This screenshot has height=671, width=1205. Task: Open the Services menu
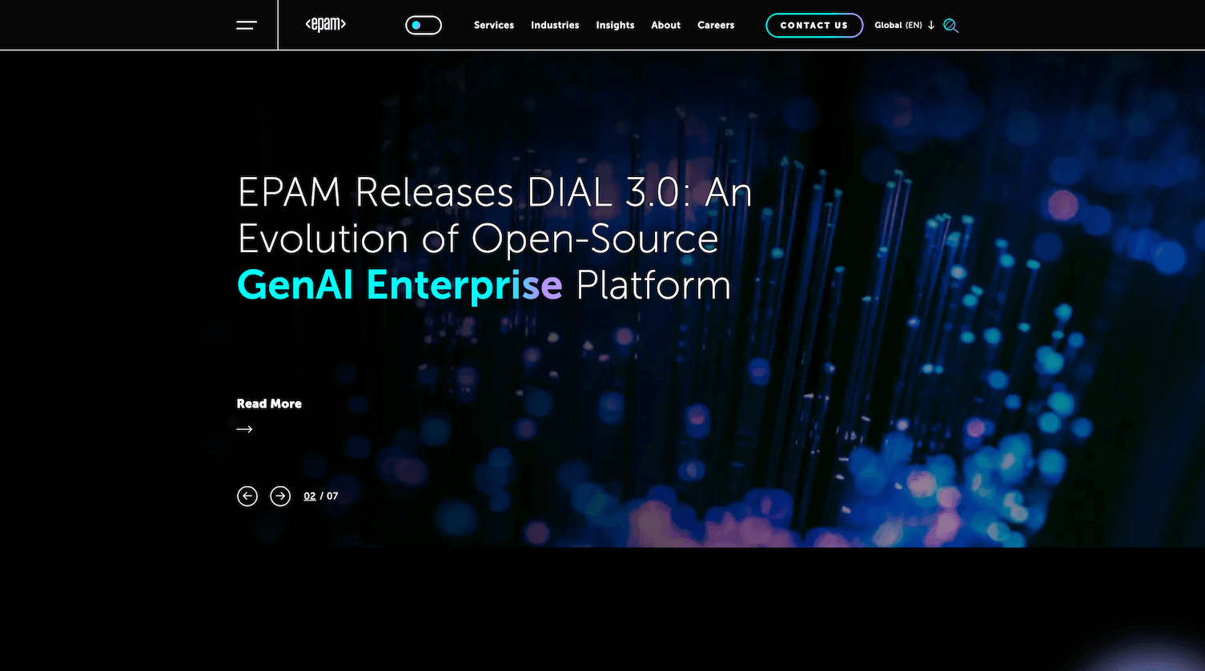pos(494,26)
